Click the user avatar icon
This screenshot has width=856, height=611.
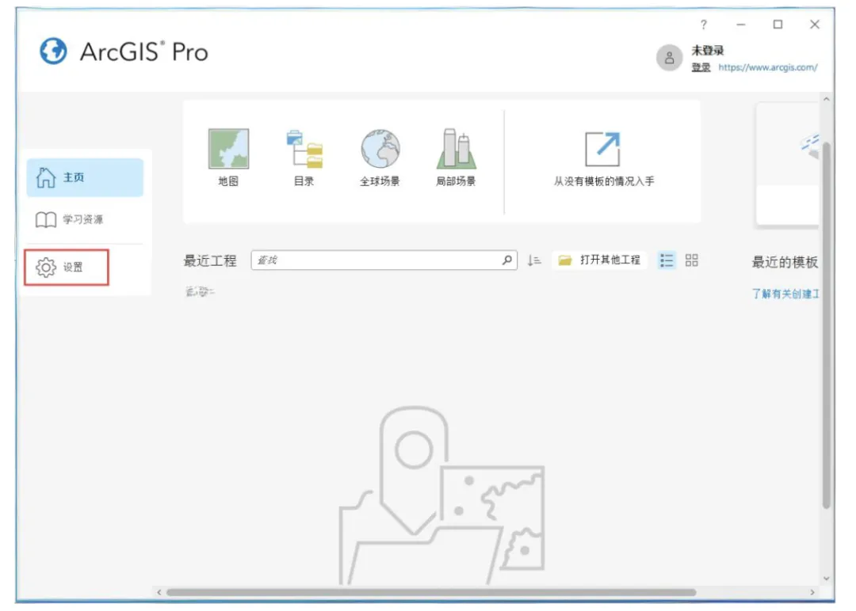[669, 58]
